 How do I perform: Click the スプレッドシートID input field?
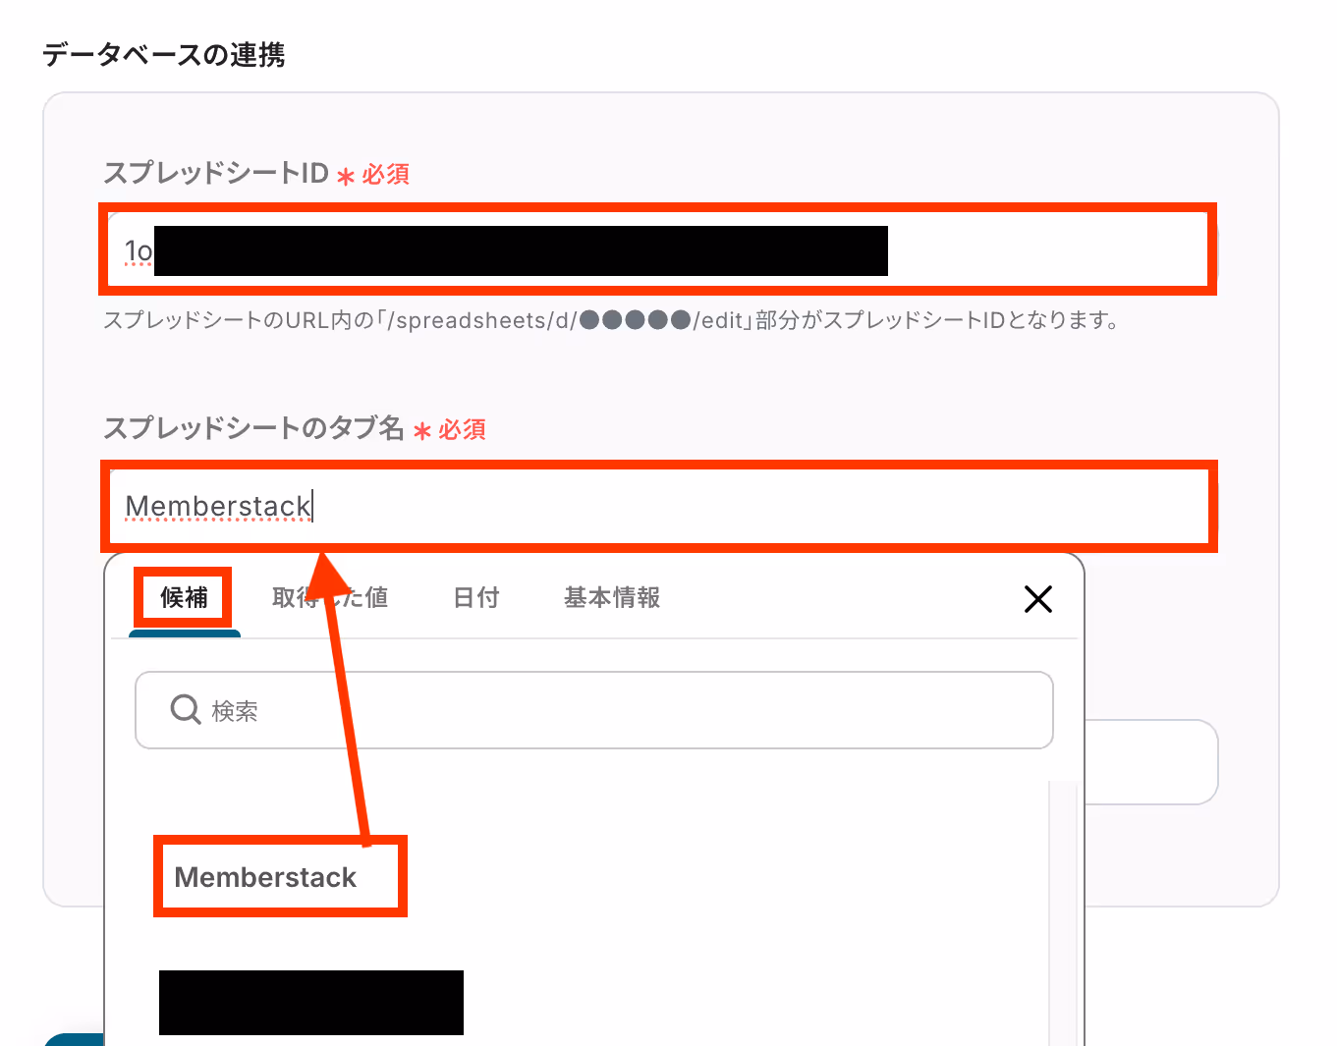(x=657, y=249)
